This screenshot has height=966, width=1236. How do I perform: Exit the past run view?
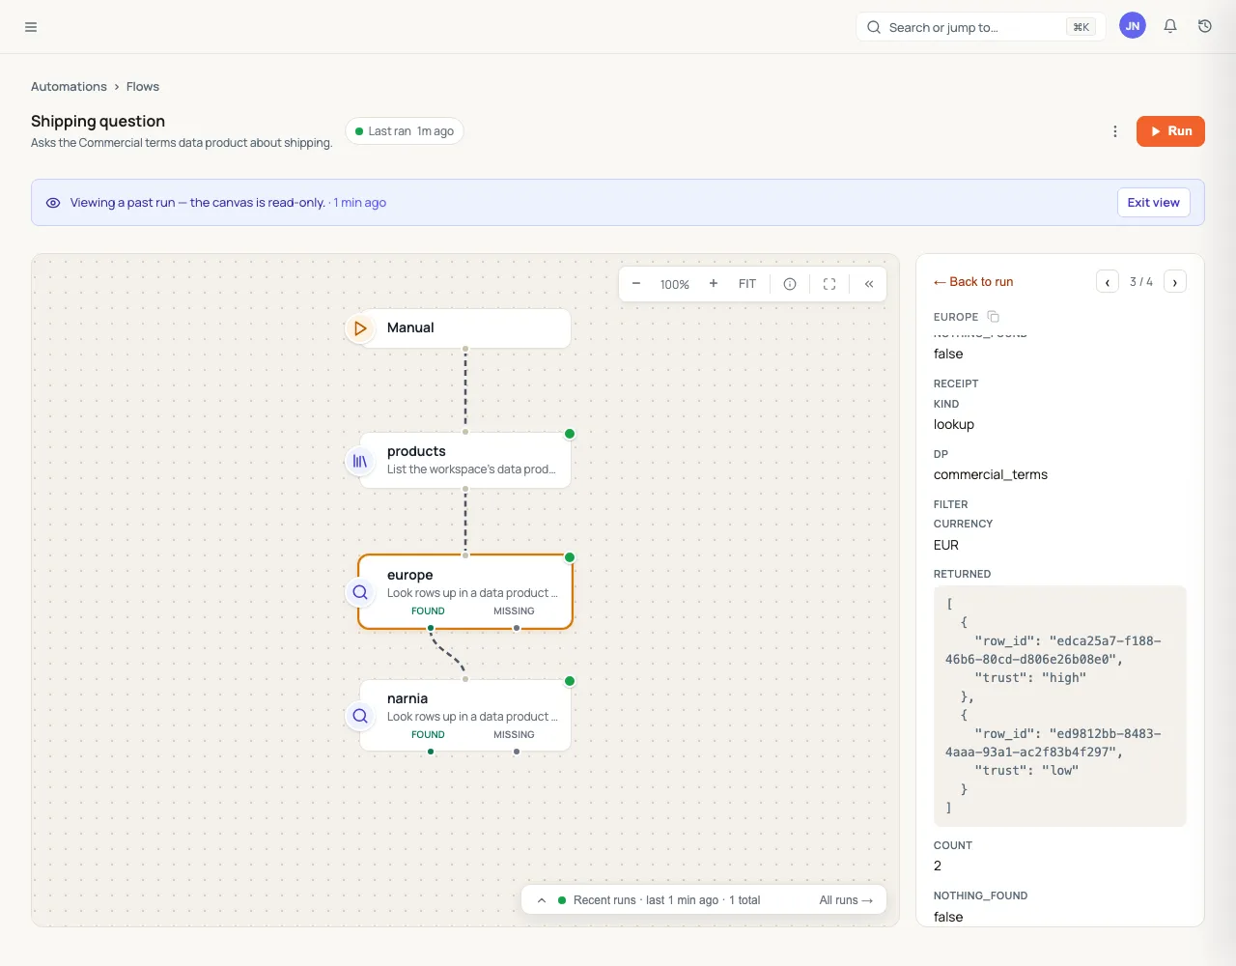(x=1153, y=203)
